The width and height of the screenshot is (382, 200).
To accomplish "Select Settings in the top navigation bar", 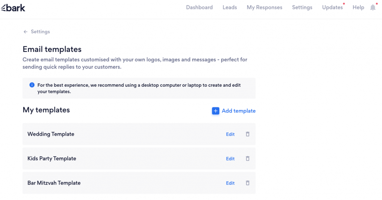I will coord(302,7).
